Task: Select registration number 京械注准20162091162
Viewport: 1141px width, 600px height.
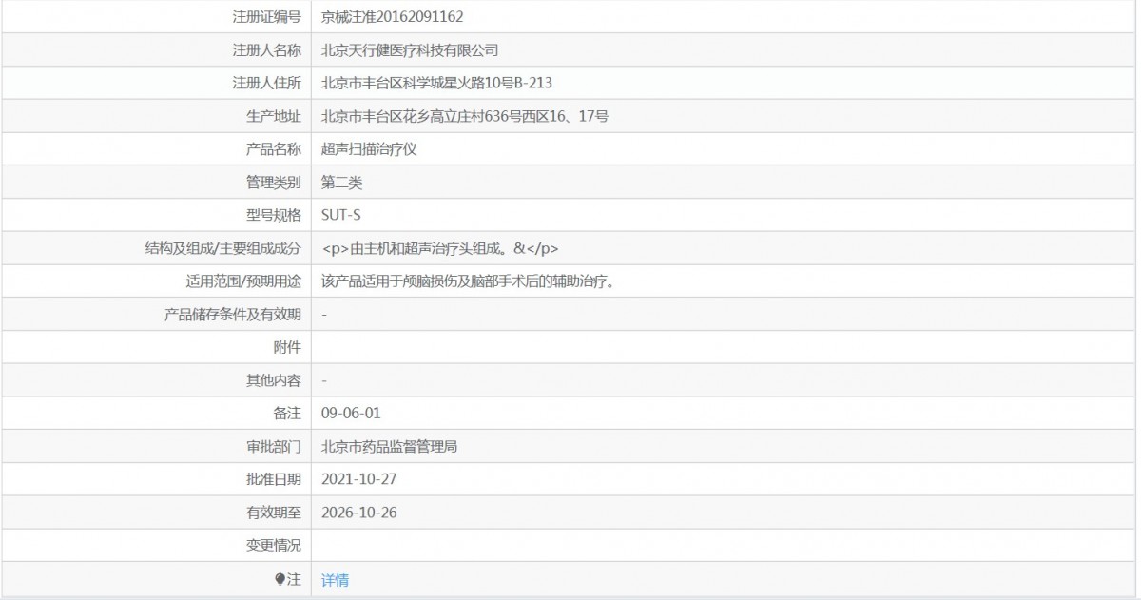Action: pyautogui.click(x=393, y=17)
